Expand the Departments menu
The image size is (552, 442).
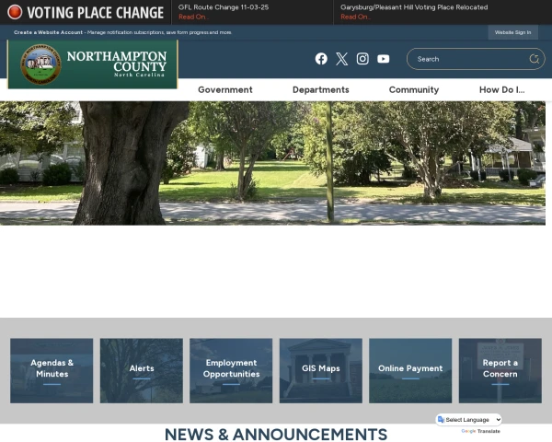(320, 89)
